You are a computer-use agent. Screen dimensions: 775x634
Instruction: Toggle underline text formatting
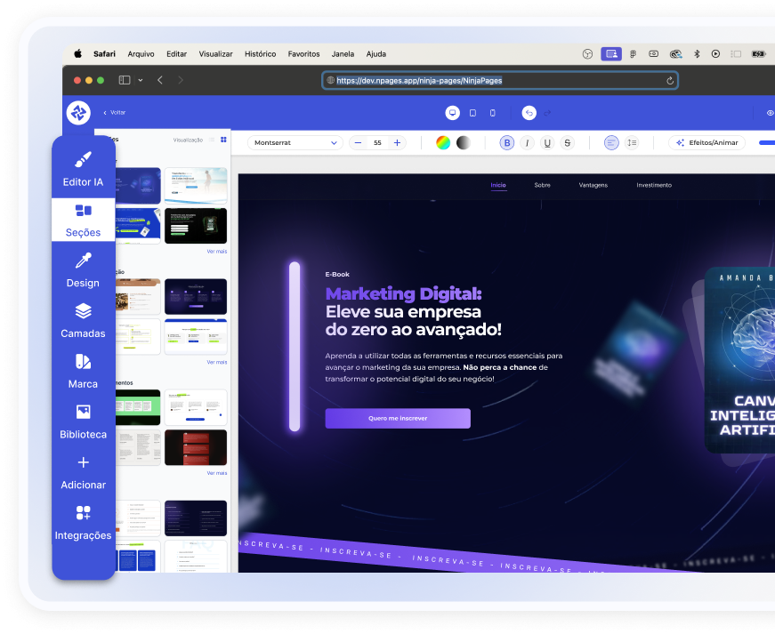547,143
